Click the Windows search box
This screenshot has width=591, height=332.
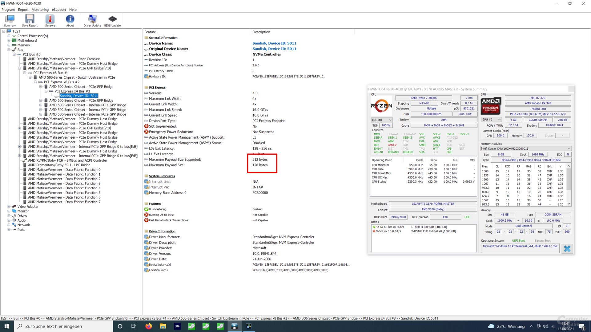pyautogui.click(x=63, y=326)
